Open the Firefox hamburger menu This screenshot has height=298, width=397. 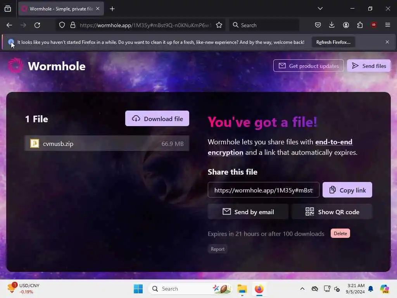pos(387,25)
